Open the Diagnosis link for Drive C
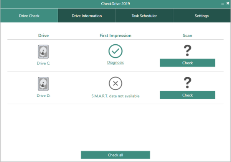This screenshot has width=231, height=162. pos(115,62)
